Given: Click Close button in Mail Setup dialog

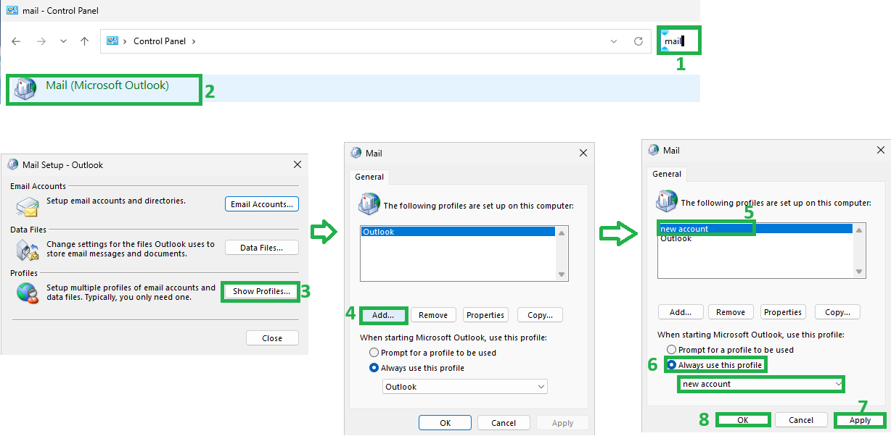Looking at the screenshot, I should coord(272,338).
